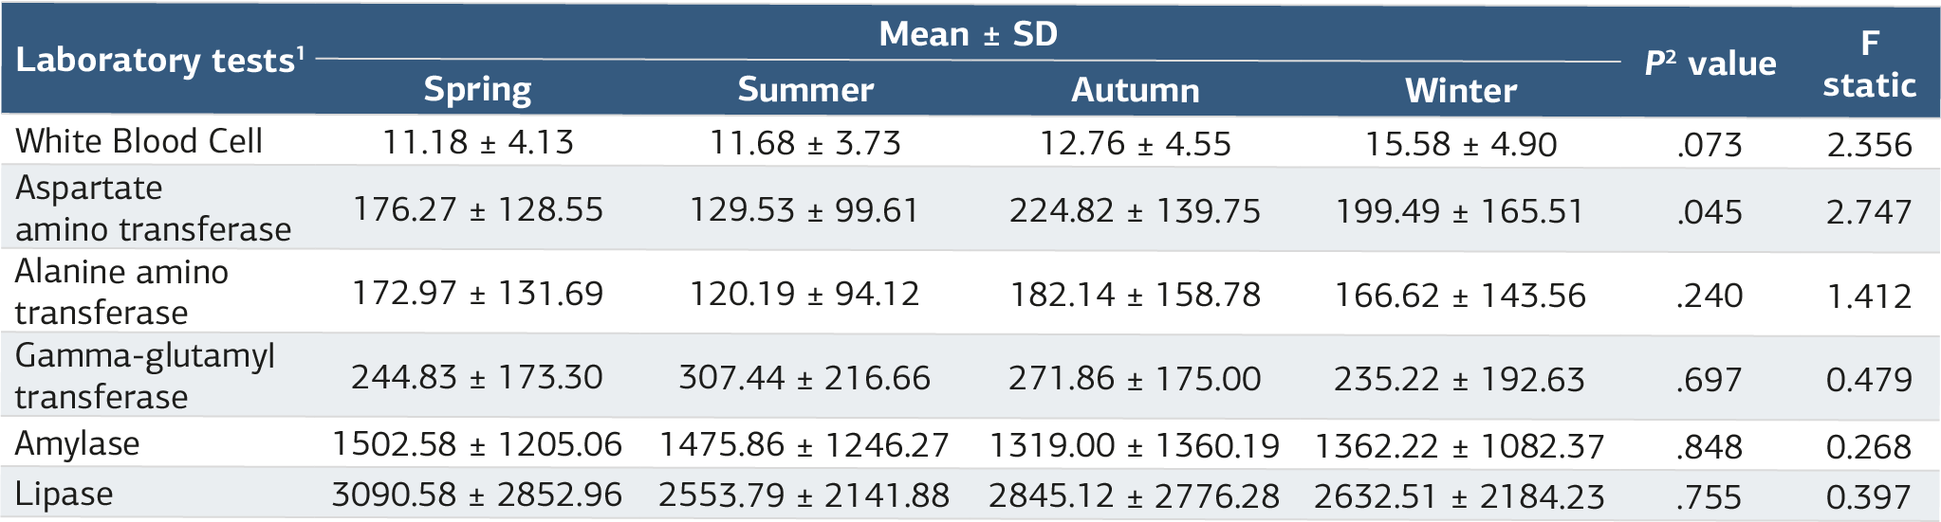This screenshot has height=522, width=1941.
Task: Click the .045 P value cell
Action: (1710, 212)
